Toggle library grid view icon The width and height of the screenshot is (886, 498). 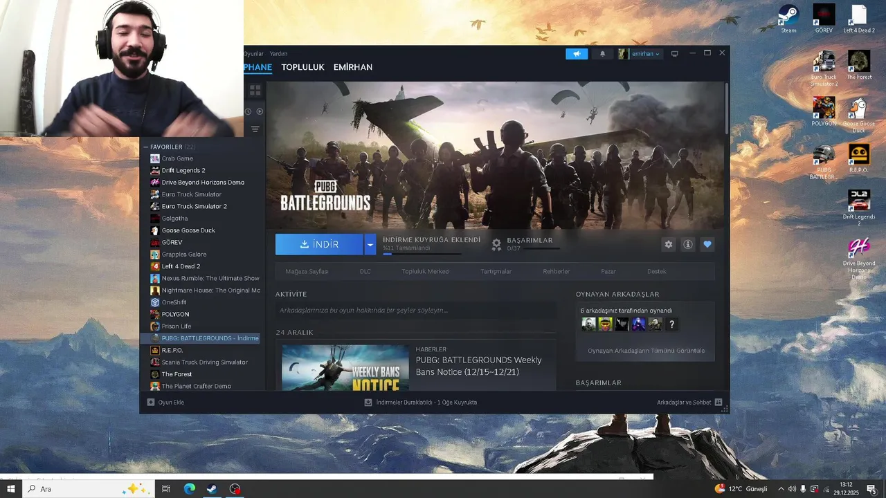255,90
